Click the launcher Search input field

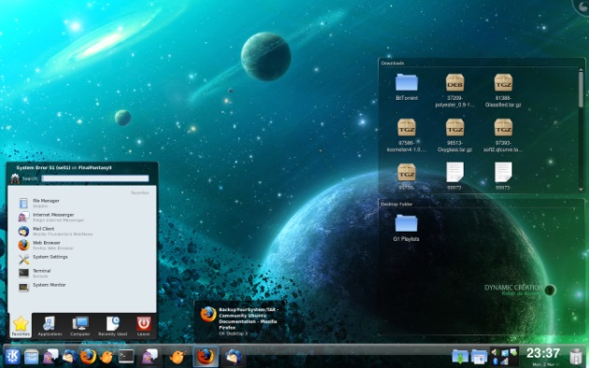click(x=95, y=178)
